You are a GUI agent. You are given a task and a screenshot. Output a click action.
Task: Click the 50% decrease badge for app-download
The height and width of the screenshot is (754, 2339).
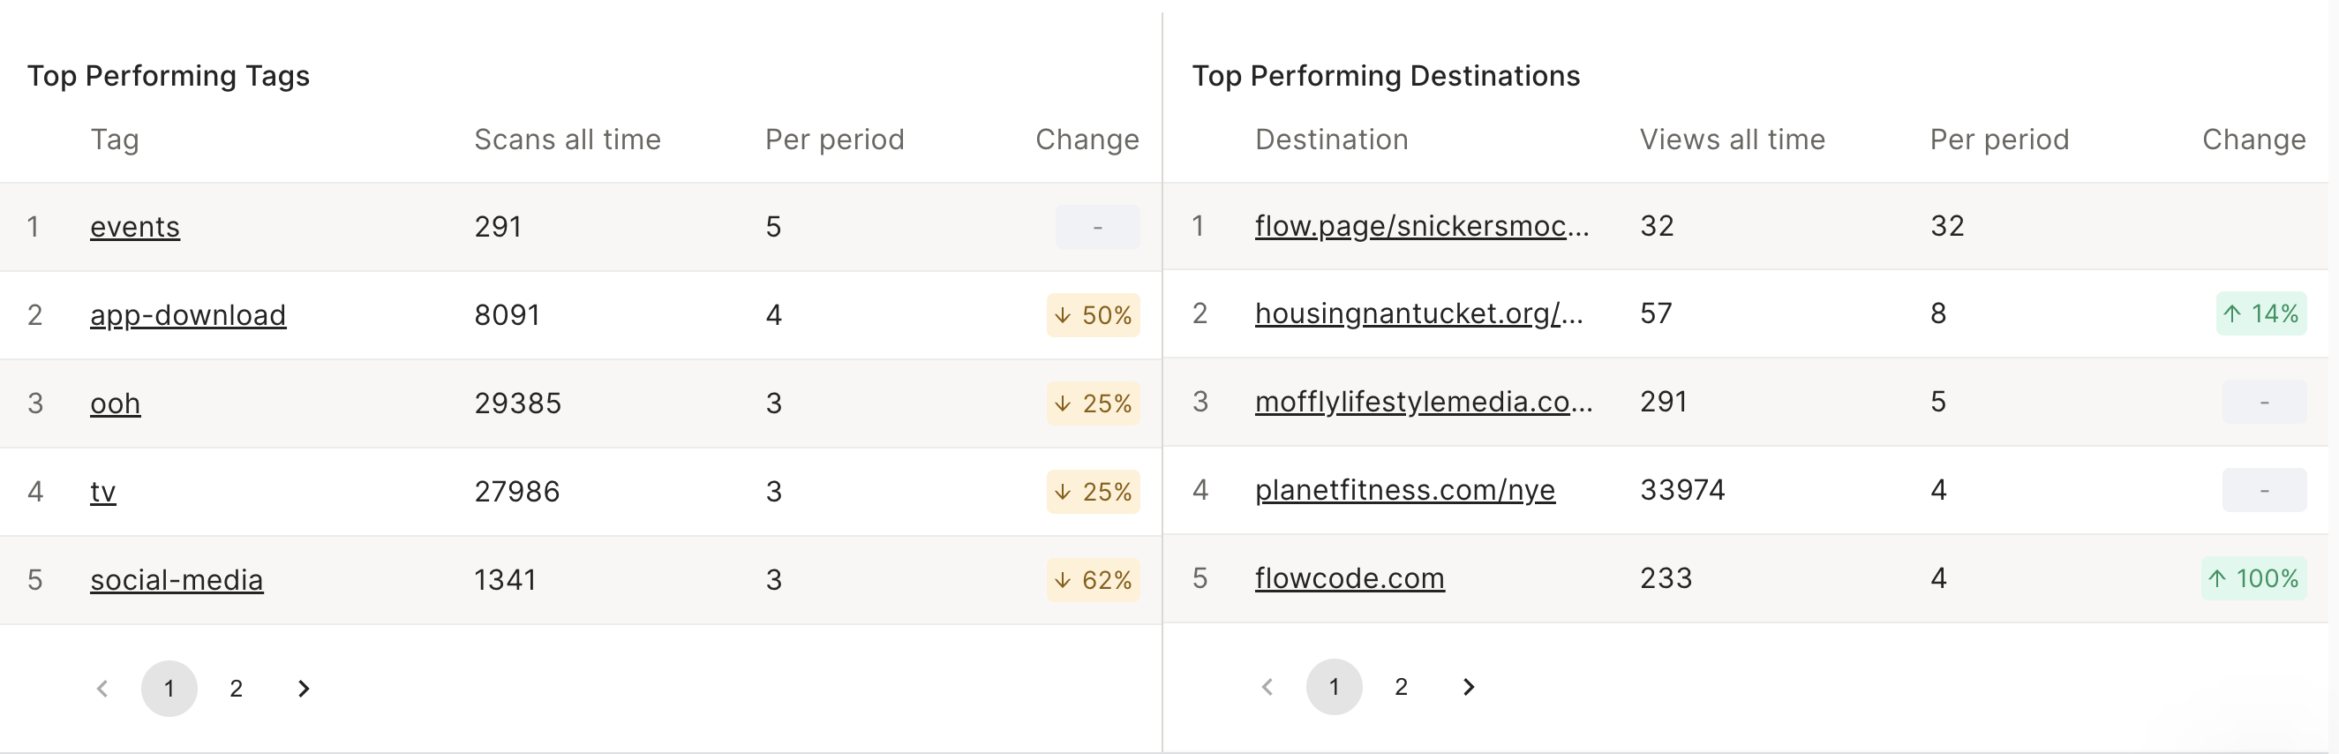point(1094,315)
